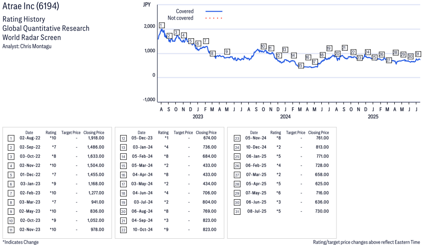Click the 05-Dec-23 date cell

click(x=142, y=138)
